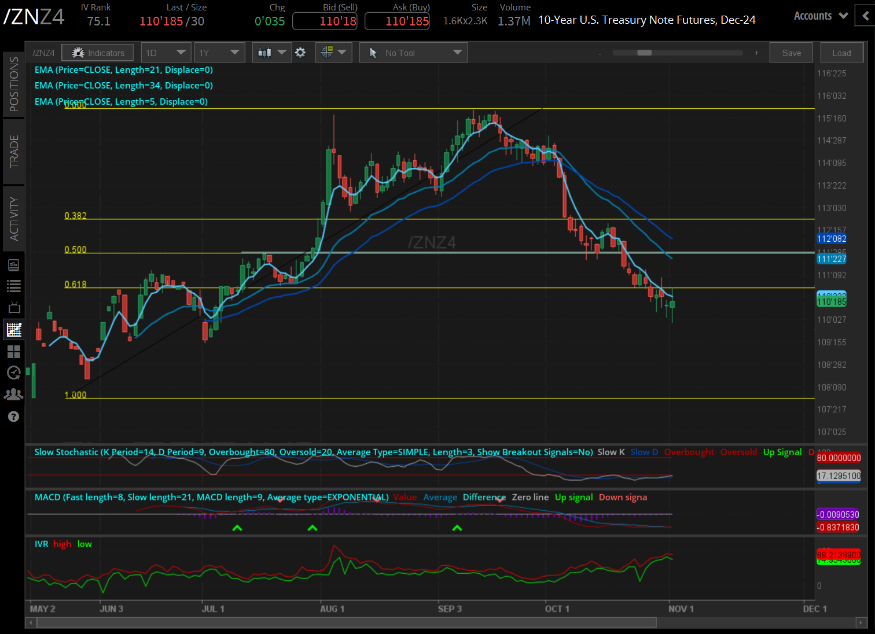The width and height of the screenshot is (875, 634).
Task: Select the active chart icon in sidebar
Action: click(14, 329)
